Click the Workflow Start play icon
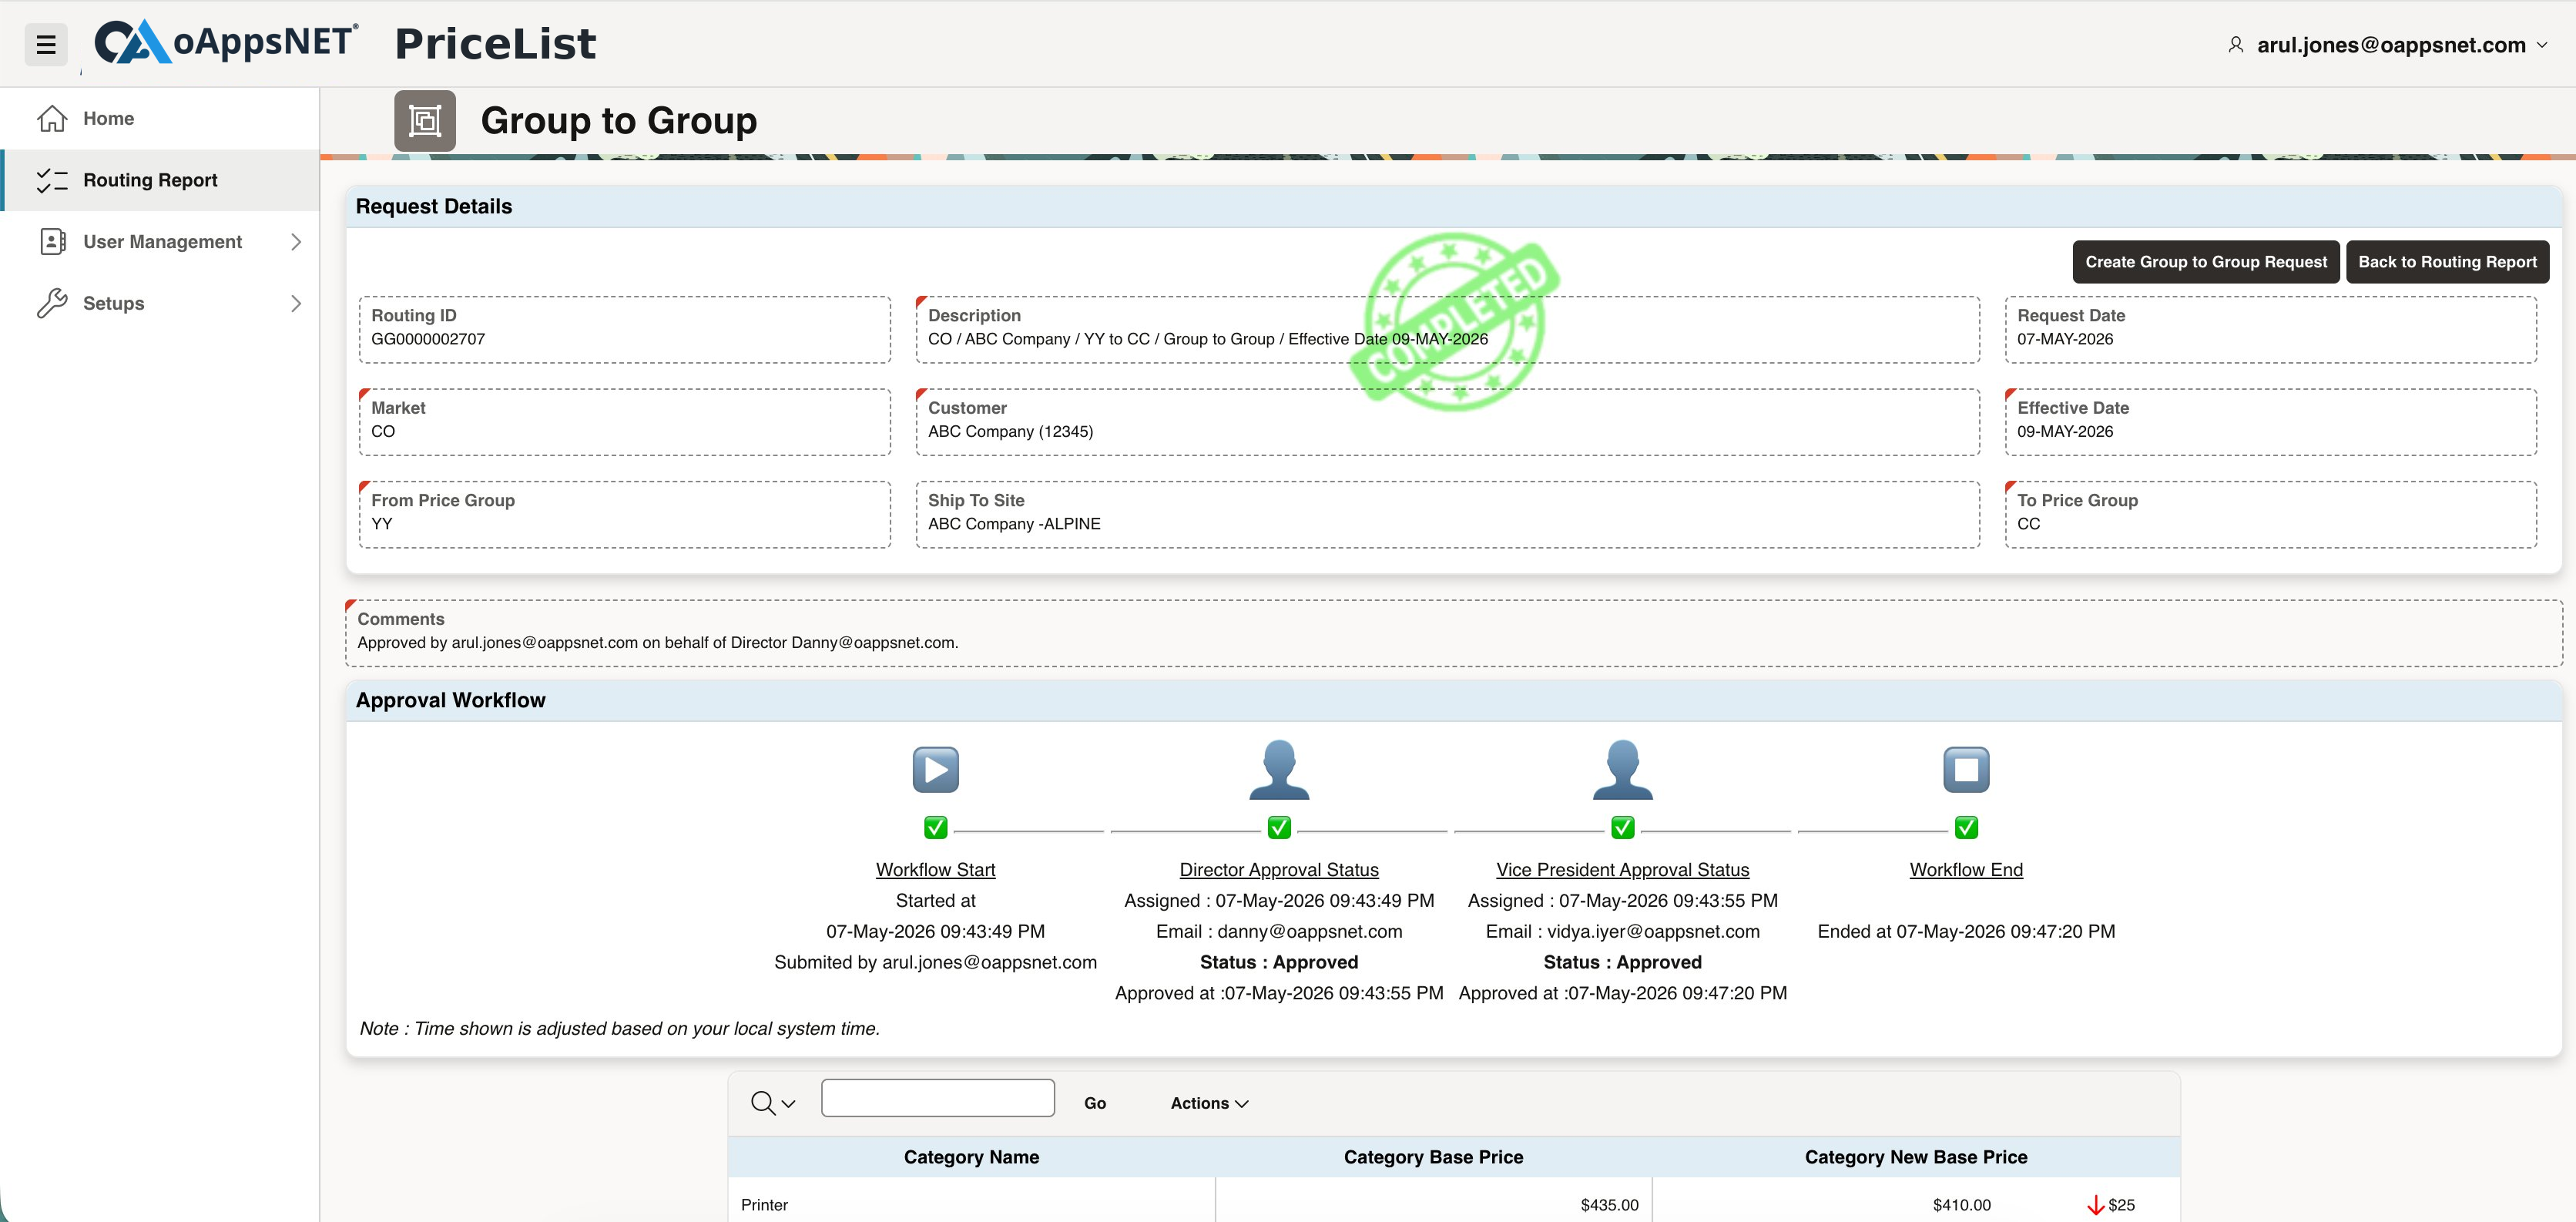The image size is (2576, 1222). click(x=935, y=769)
